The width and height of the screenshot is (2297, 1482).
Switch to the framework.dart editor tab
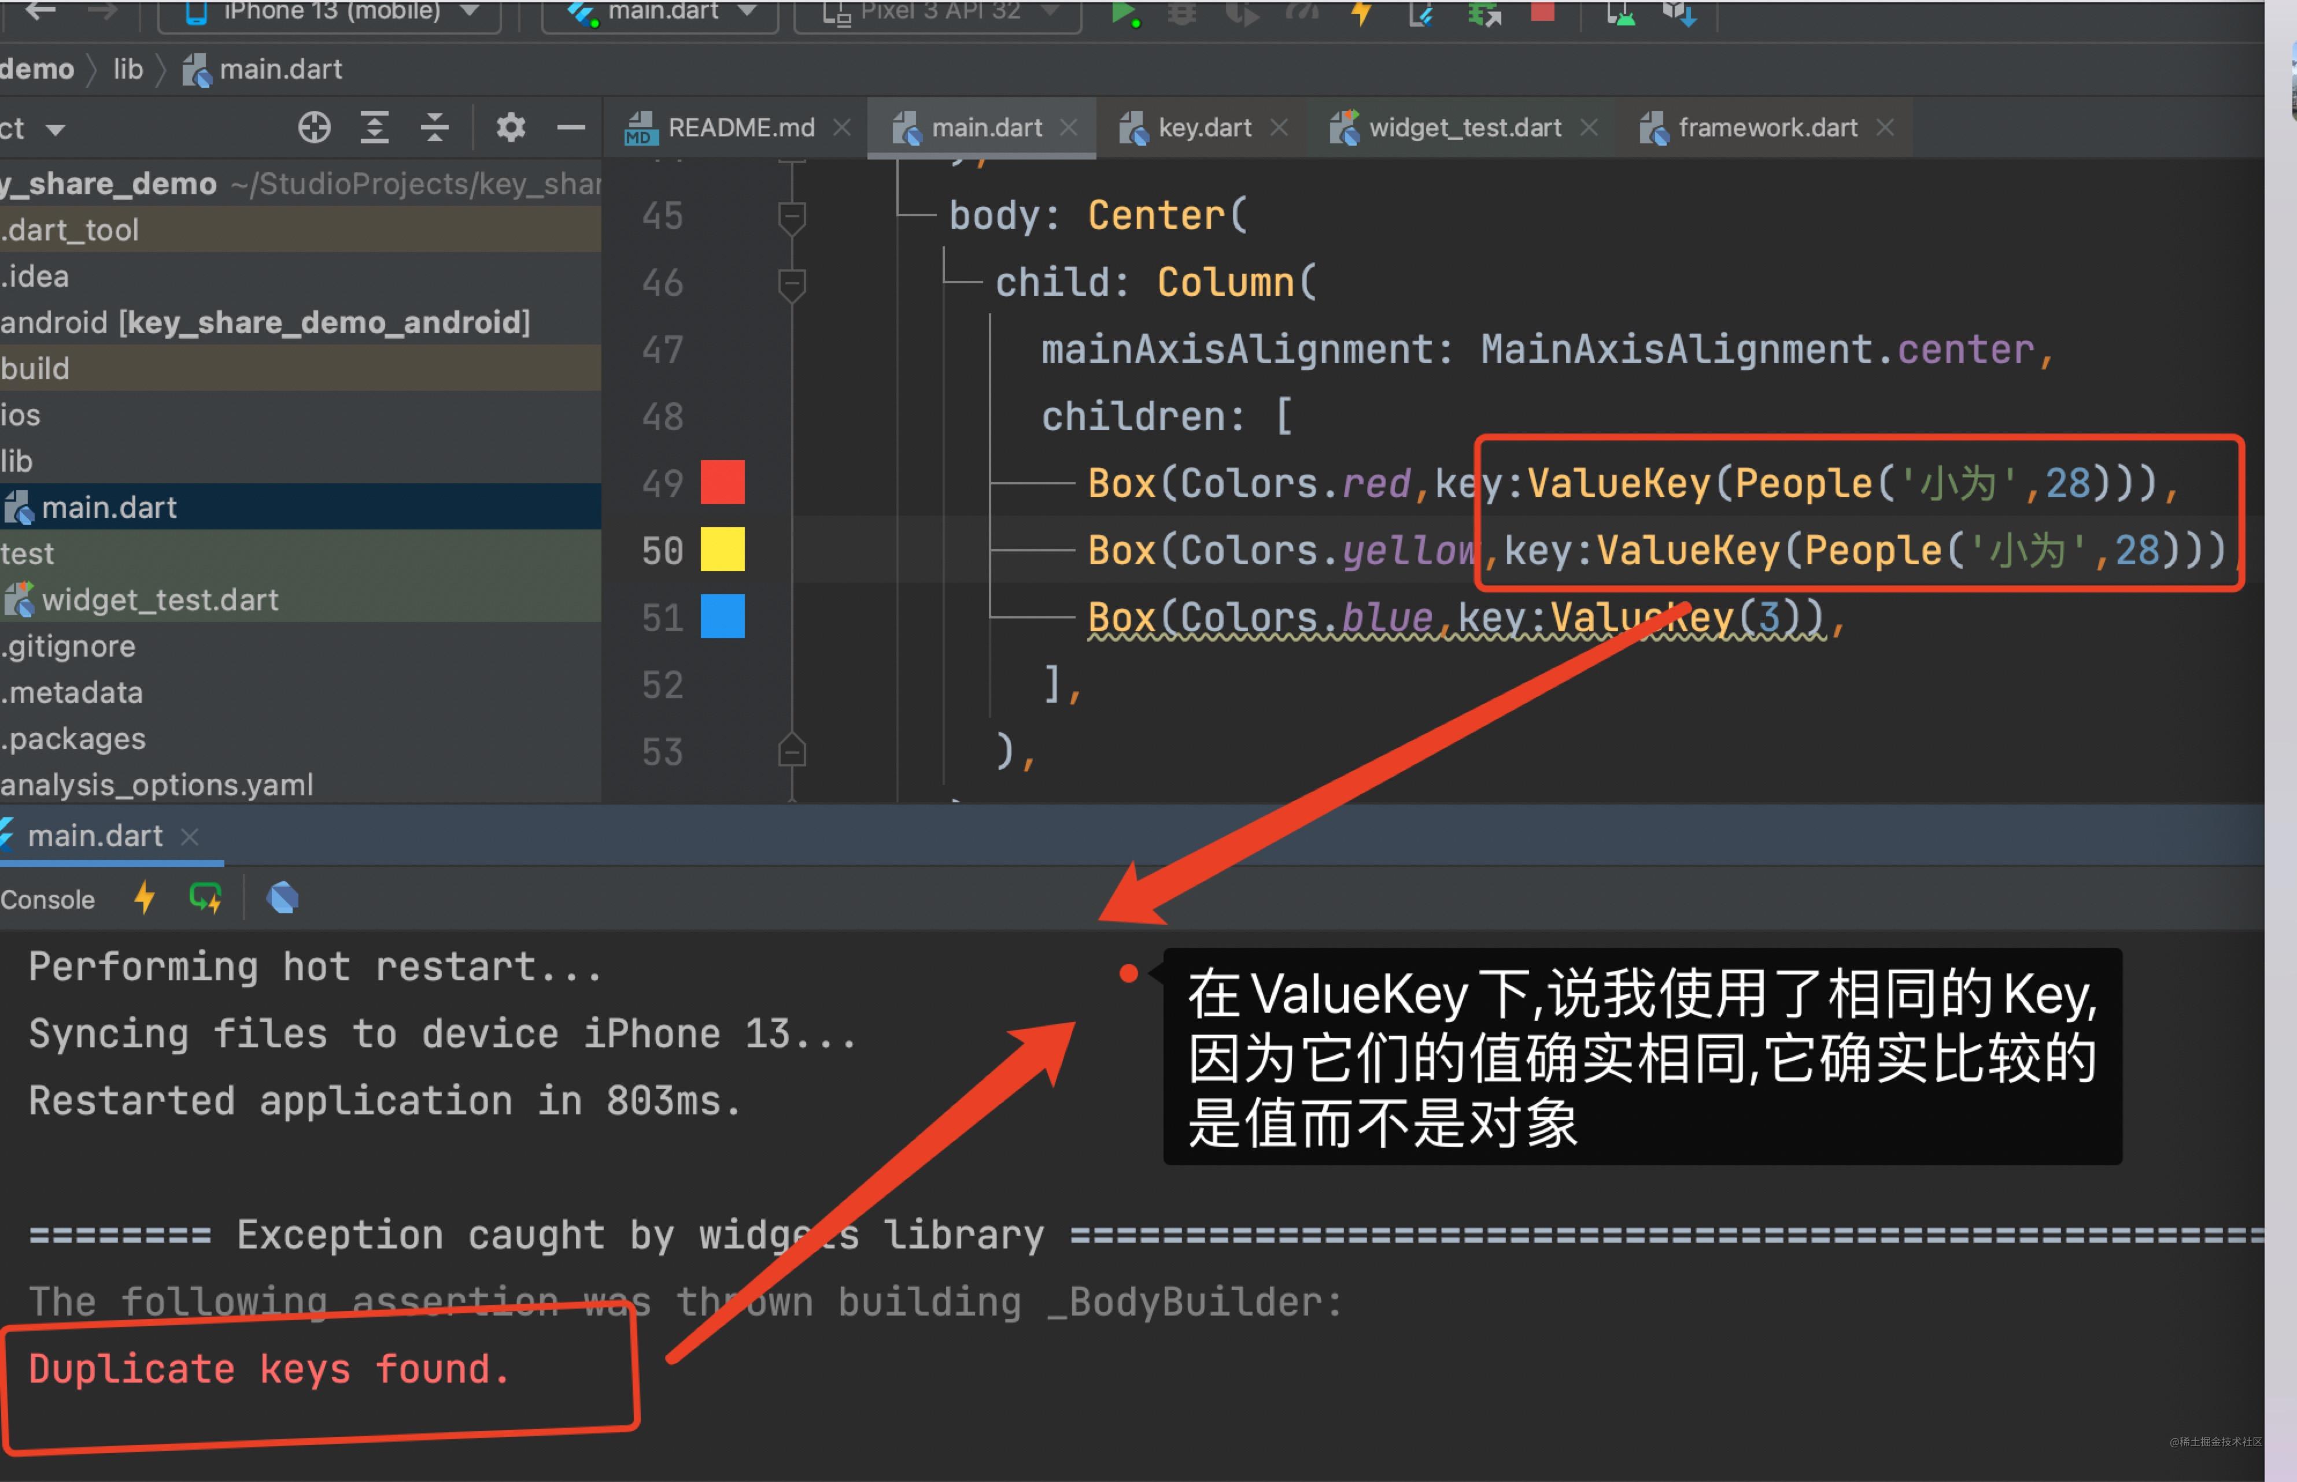pyautogui.click(x=1767, y=128)
